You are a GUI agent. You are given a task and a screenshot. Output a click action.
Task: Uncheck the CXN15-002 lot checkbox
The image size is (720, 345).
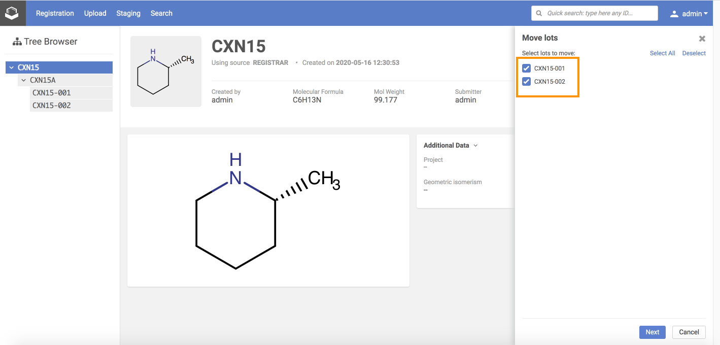(527, 82)
